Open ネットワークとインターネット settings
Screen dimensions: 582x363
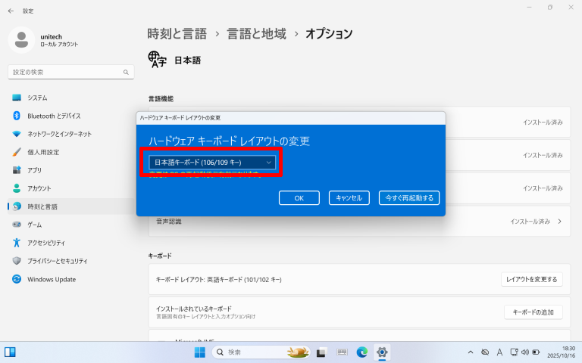[59, 134]
